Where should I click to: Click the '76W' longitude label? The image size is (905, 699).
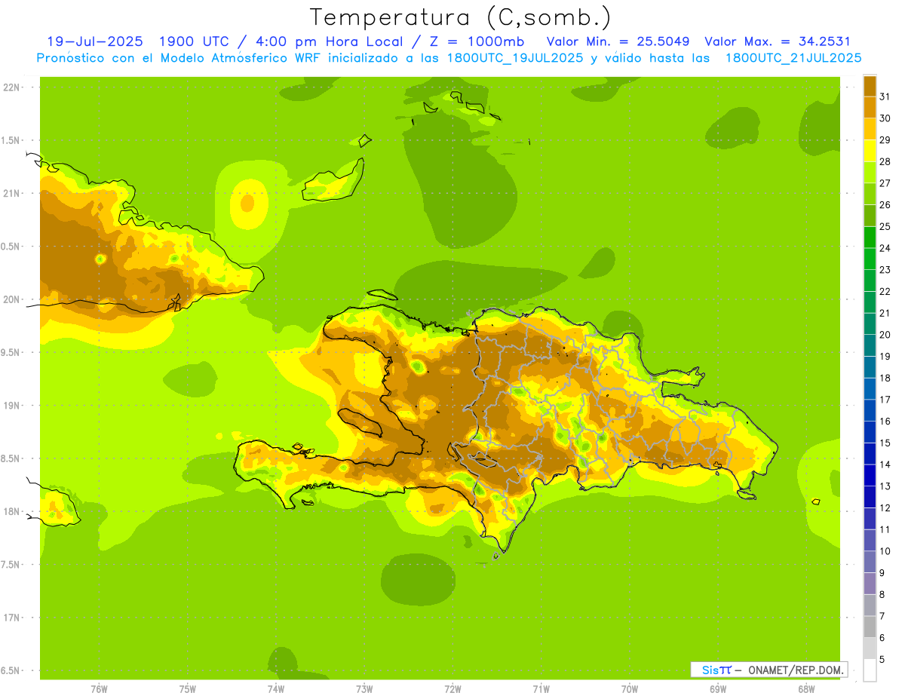tap(99, 689)
